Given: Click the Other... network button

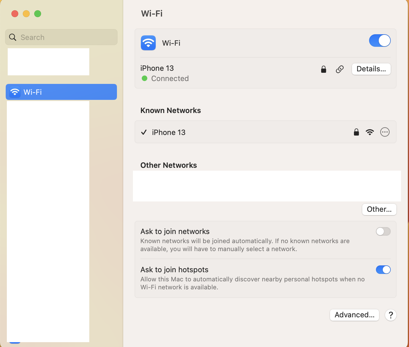Looking at the screenshot, I should [x=379, y=209].
